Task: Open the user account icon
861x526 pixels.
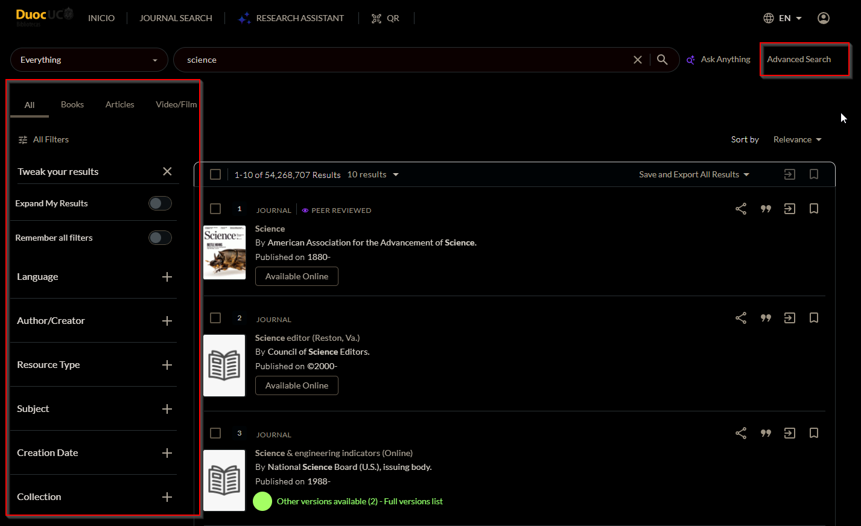Action: 823,18
